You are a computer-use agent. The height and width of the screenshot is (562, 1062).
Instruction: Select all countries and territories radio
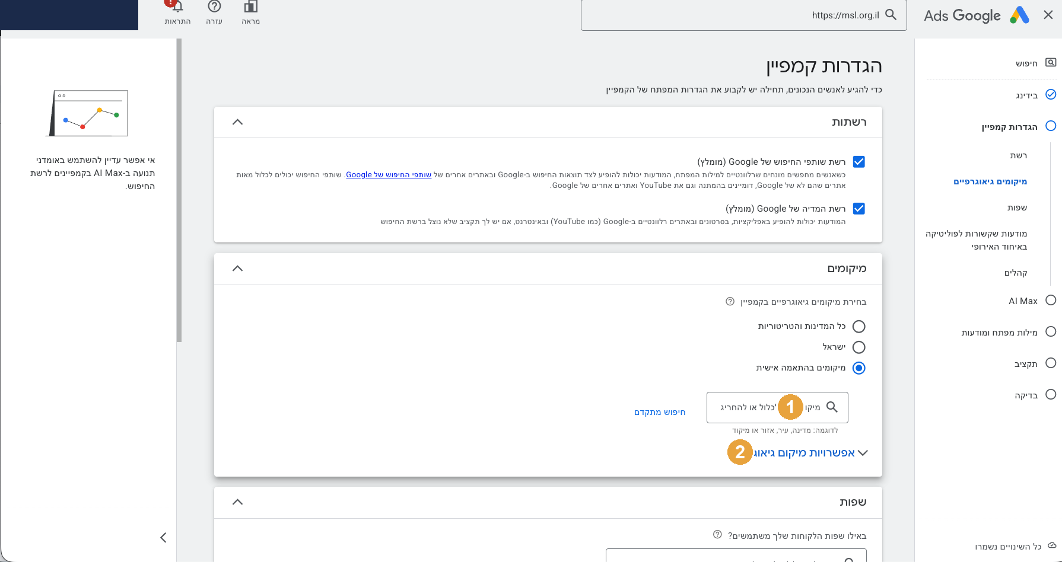pyautogui.click(x=858, y=326)
